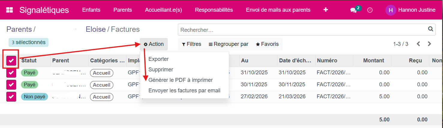Uncheck the select-all header checkbox
This screenshot has height=128, width=443.
[11, 61]
